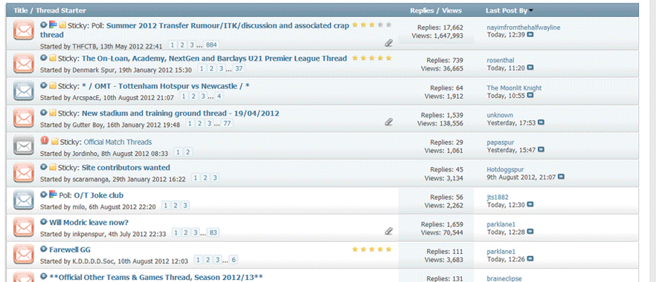This screenshot has height=282, width=656.
Task: Open OMT Tottenham Hotspur vs Newcastle thread
Action: (x=166, y=86)
